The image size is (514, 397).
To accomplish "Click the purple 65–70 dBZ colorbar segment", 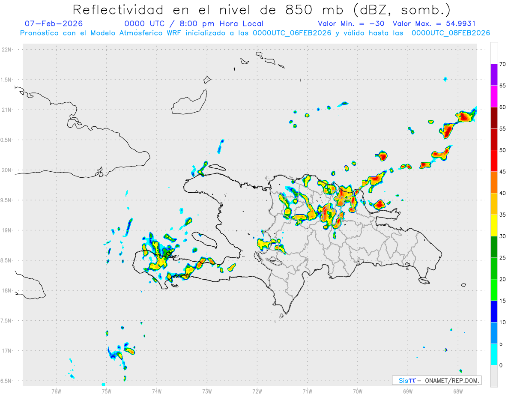I will coord(494,75).
